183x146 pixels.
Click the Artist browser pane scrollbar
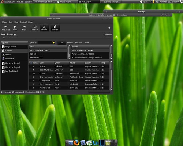(69, 52)
